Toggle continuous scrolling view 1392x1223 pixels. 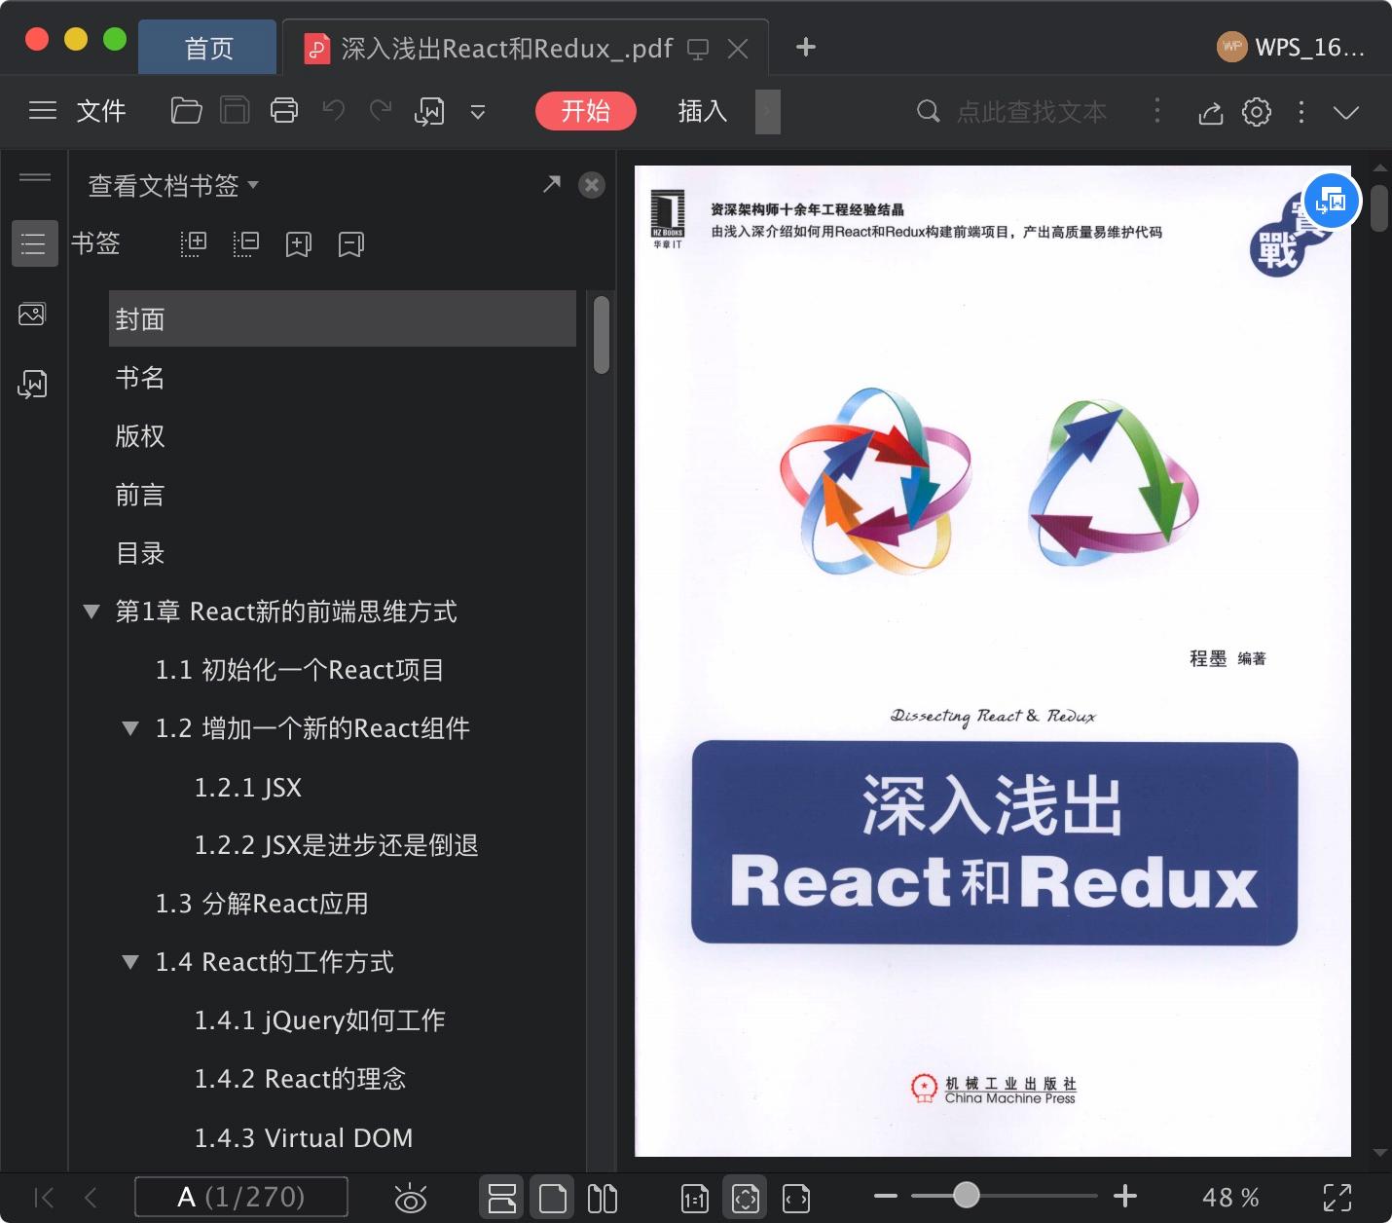tap(502, 1198)
